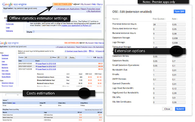Open Versions in personal app sidebar

point(9,31)
